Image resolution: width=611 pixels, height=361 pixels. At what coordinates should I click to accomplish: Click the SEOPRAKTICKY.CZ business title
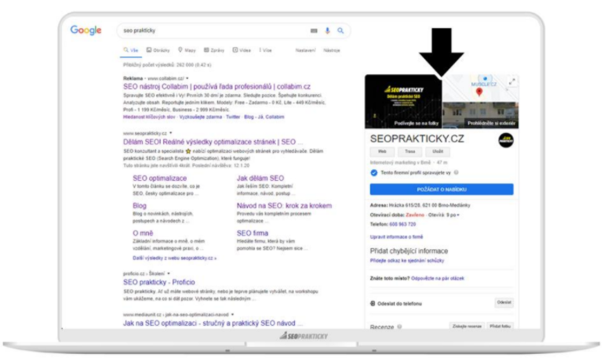[x=417, y=139]
